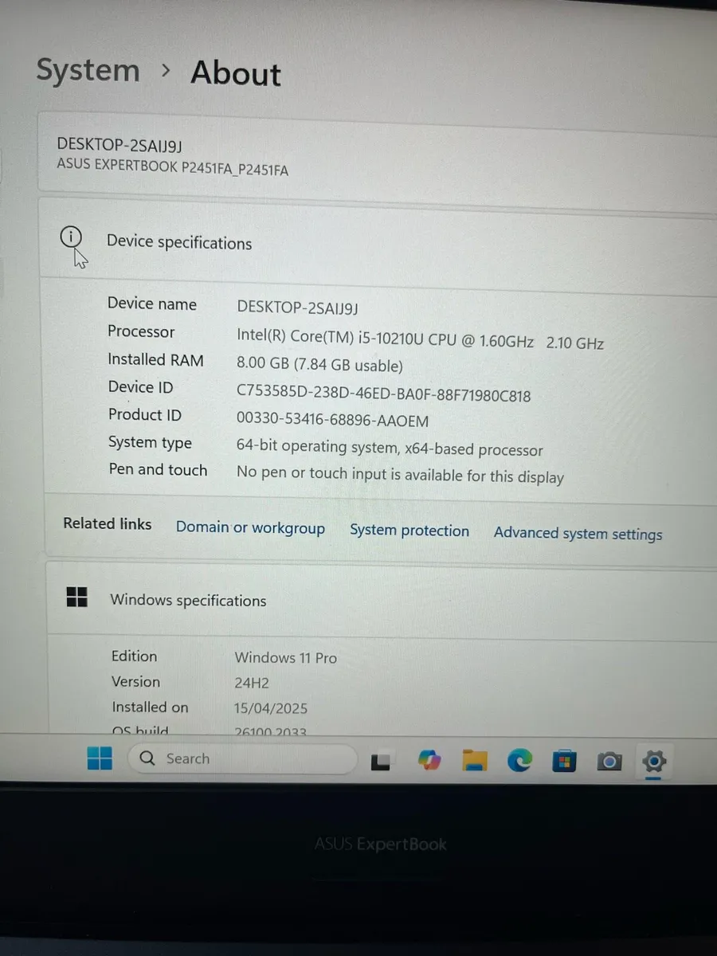Click the Edition label
717x956 pixels.
click(134, 656)
